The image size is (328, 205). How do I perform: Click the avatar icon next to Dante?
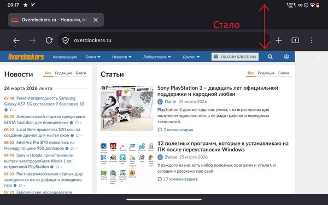(160, 102)
